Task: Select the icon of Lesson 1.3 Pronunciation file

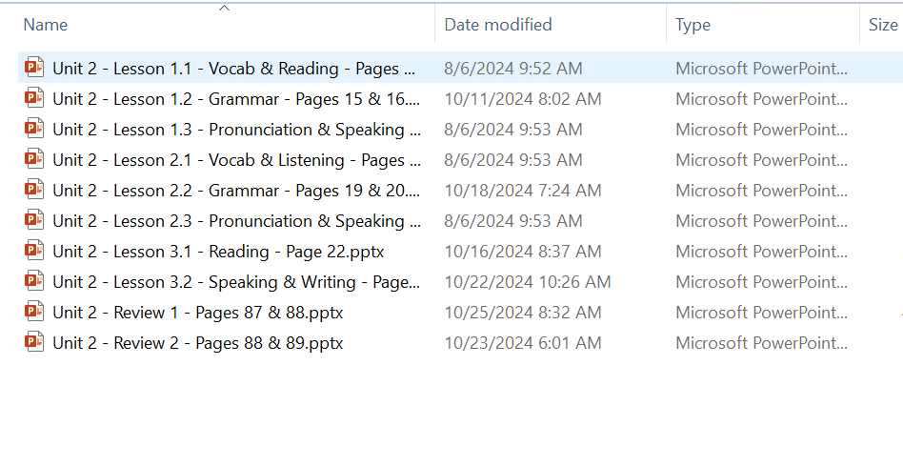Action: [x=34, y=129]
